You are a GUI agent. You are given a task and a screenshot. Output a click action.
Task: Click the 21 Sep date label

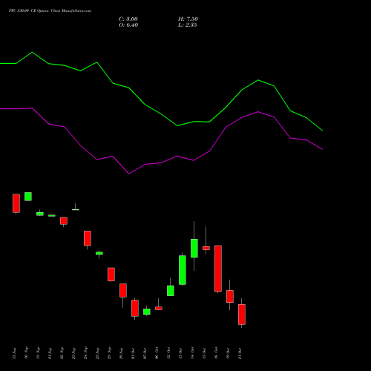(x=50, y=353)
